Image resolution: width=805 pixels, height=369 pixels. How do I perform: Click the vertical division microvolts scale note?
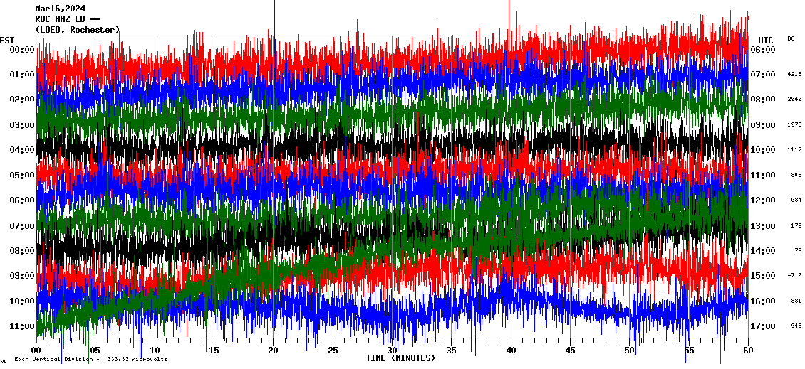[x=90, y=359]
